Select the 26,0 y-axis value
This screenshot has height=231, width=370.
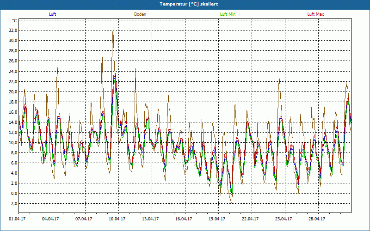[13, 61]
